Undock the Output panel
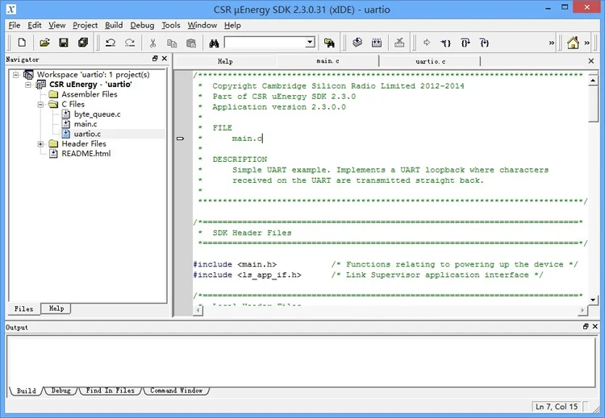Viewport: 605px width, 418px height. (x=586, y=326)
